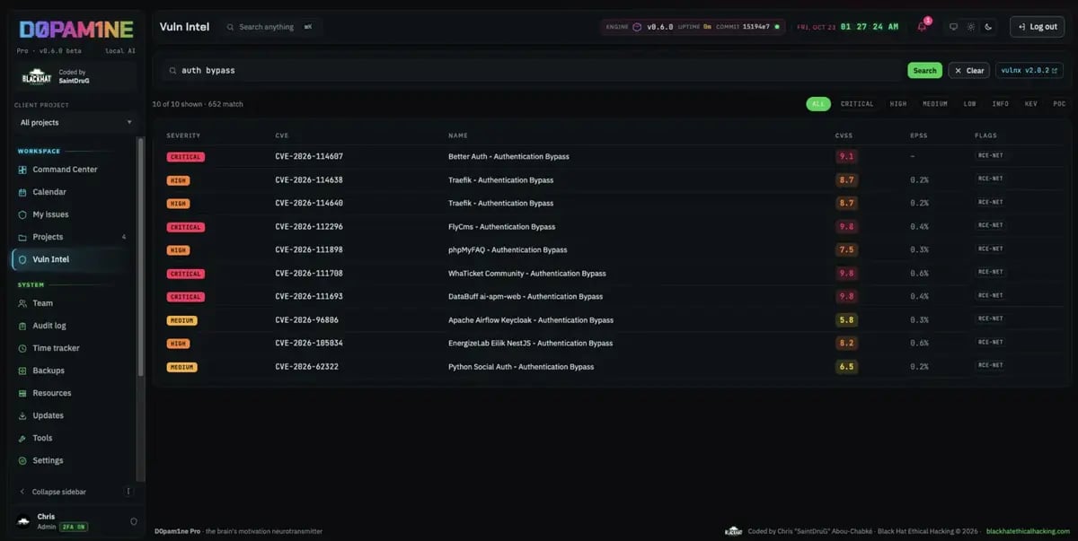The width and height of the screenshot is (1078, 541).
Task: Sort by the SEVERITY column header
Action: pos(183,135)
